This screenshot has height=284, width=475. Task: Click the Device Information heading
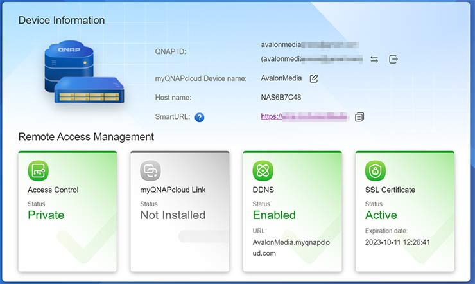pos(62,21)
